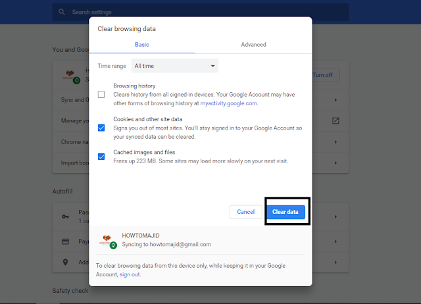Click the credit card icon for Payment methods

click(x=66, y=241)
